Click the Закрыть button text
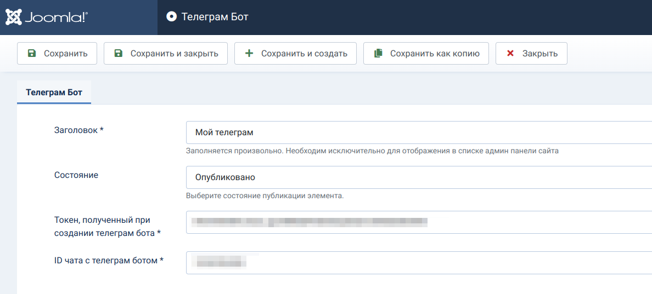This screenshot has height=294, width=652. (540, 54)
